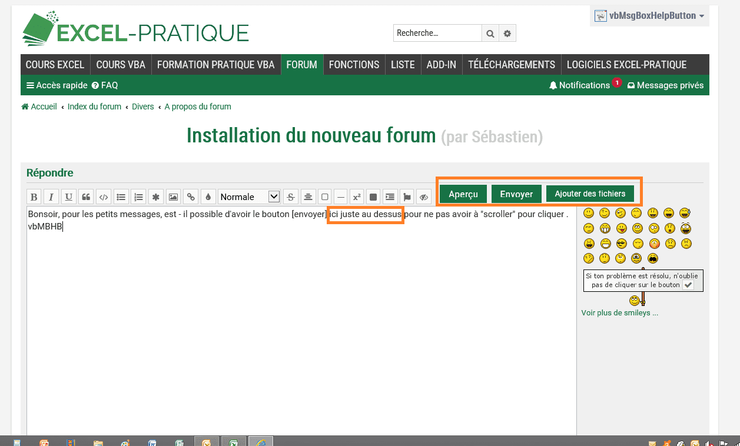This screenshot has width=740, height=446.
Task: Insert a bulleted list
Action: click(121, 197)
